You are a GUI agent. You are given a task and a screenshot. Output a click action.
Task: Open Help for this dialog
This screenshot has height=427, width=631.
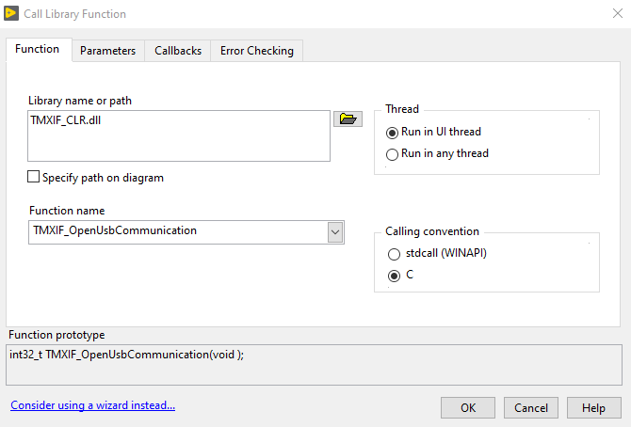pyautogui.click(x=593, y=408)
